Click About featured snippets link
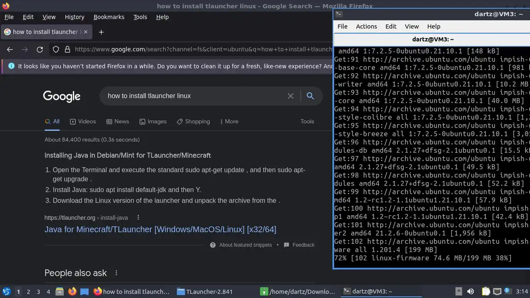This screenshot has width=530, height=298. click(x=246, y=245)
